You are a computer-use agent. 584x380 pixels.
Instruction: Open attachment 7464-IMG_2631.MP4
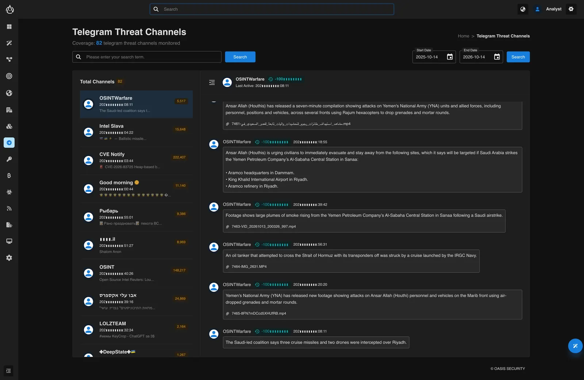[x=249, y=267]
